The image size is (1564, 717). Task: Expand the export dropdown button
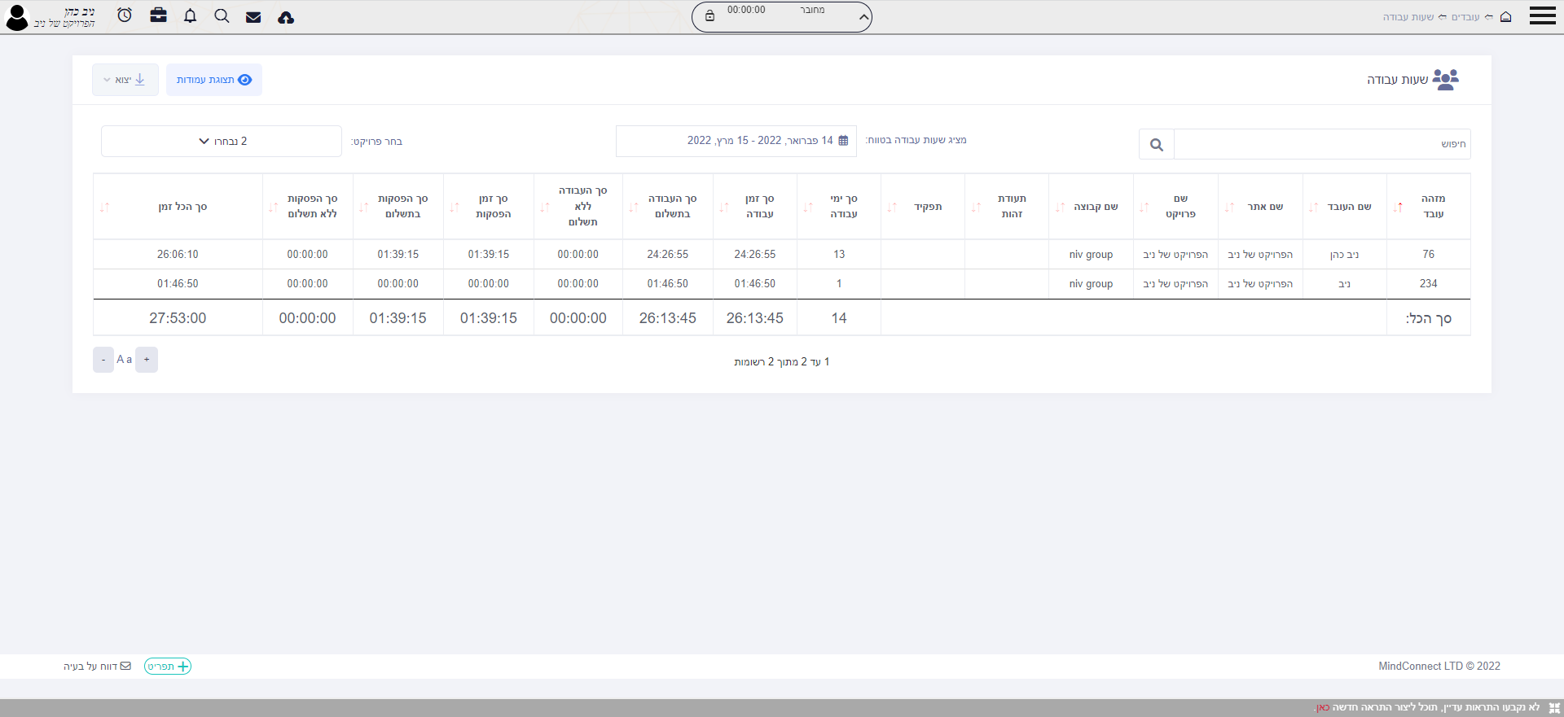click(x=125, y=80)
